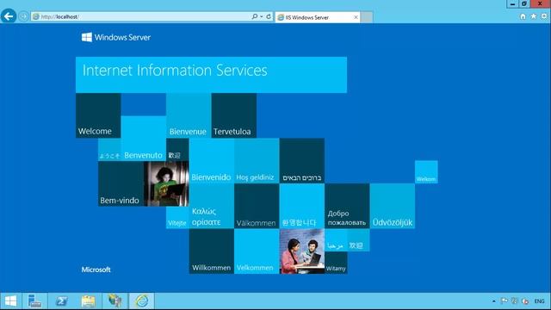Open a new blank tab

(367, 17)
